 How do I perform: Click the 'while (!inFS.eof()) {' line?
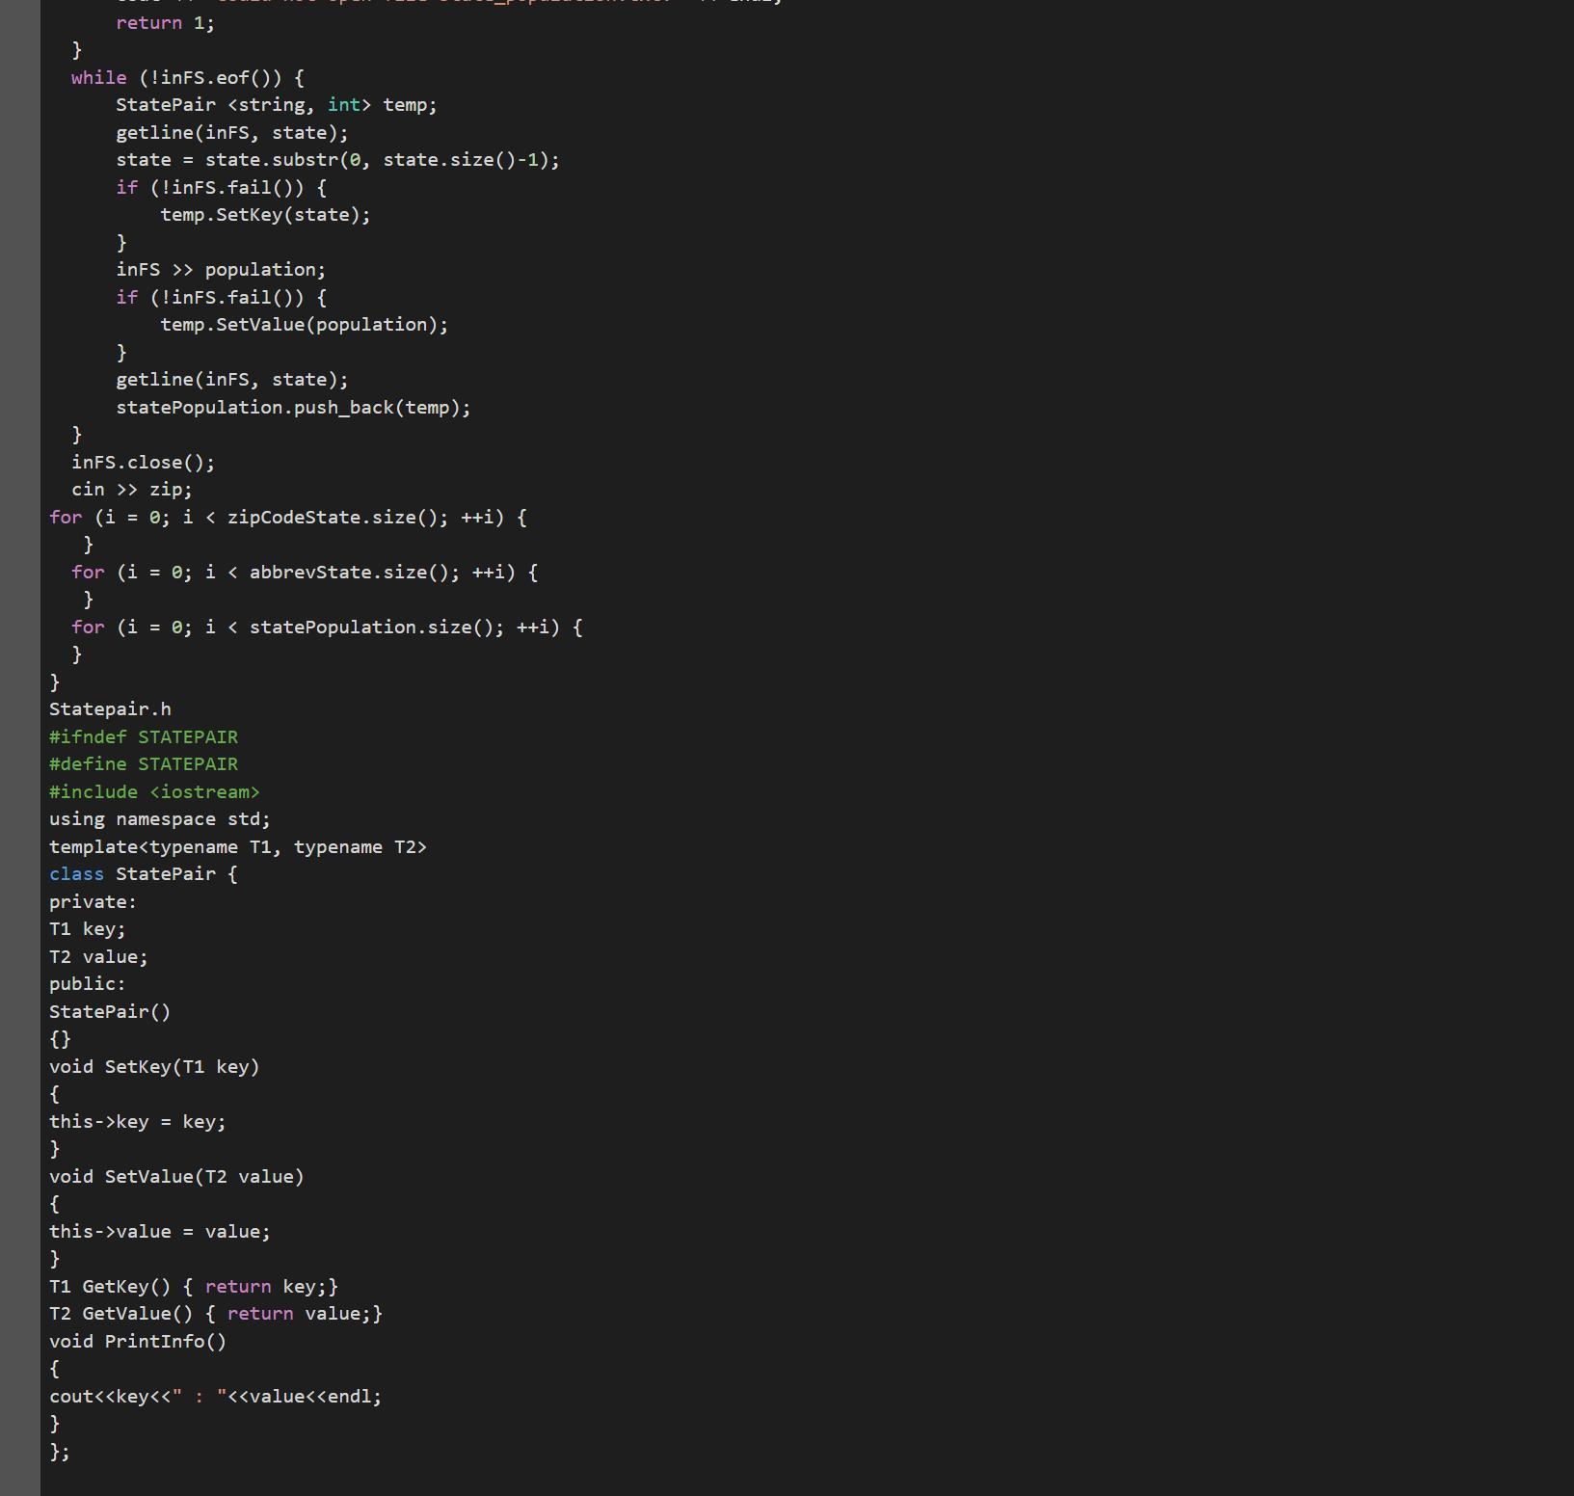coord(188,78)
